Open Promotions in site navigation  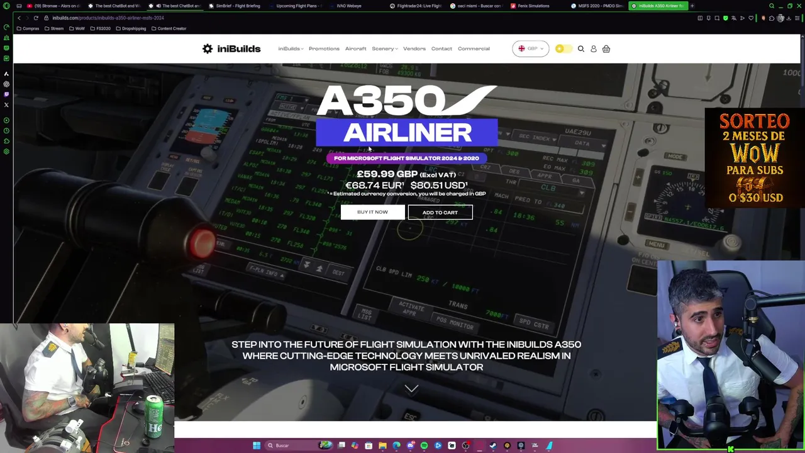(x=324, y=48)
